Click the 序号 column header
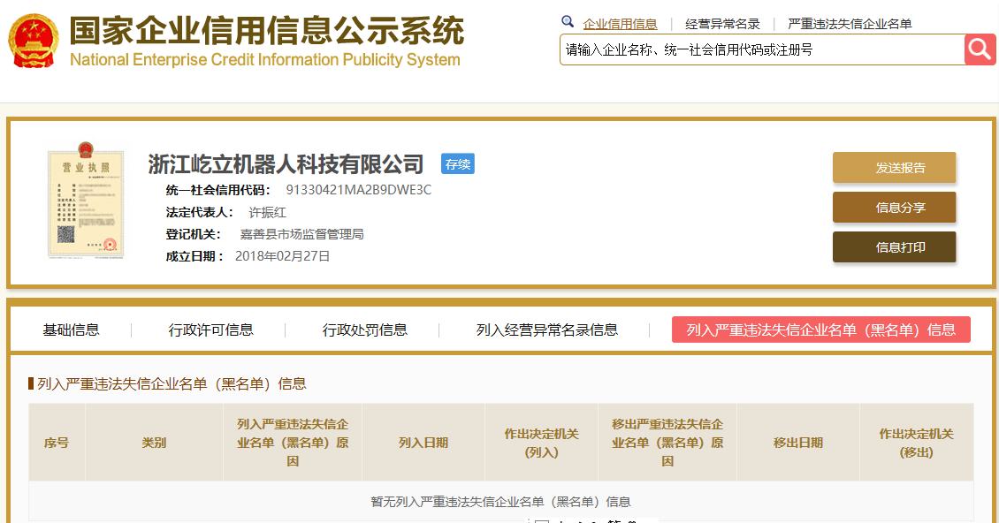Image resolution: width=999 pixels, height=523 pixels. (56, 443)
